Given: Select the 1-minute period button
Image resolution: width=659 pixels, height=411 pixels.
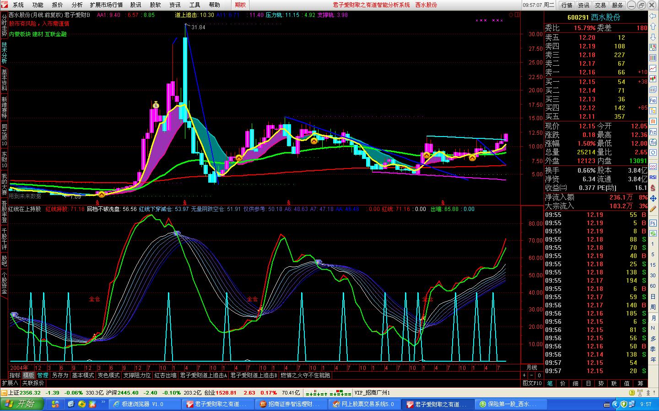Looking at the screenshot, I should tap(653, 244).
